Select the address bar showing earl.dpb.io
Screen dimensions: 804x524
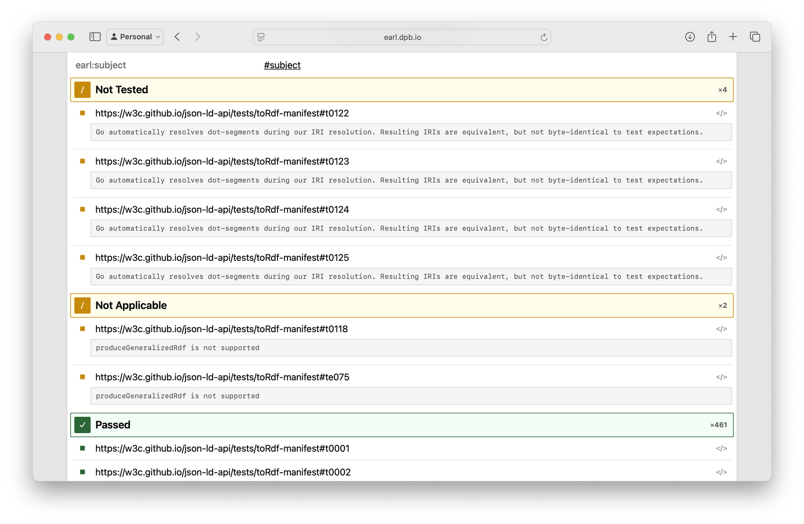(402, 37)
